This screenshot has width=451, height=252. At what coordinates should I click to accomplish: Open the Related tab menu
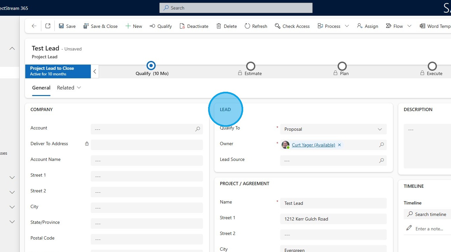coord(69,88)
